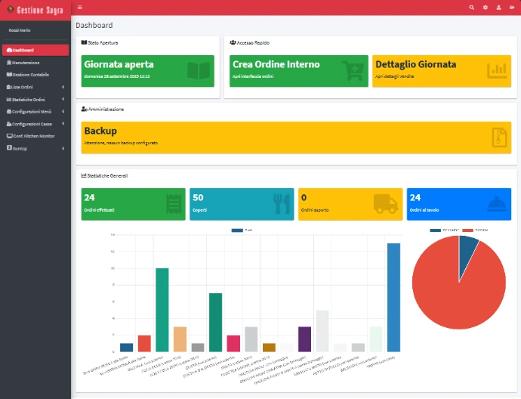Click the zip file icon on Backup card
521x399 pixels.
tap(498, 137)
